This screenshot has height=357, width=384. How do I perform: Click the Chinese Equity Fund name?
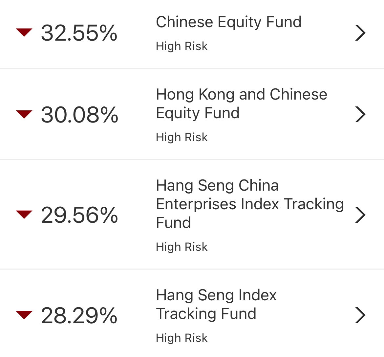click(229, 22)
